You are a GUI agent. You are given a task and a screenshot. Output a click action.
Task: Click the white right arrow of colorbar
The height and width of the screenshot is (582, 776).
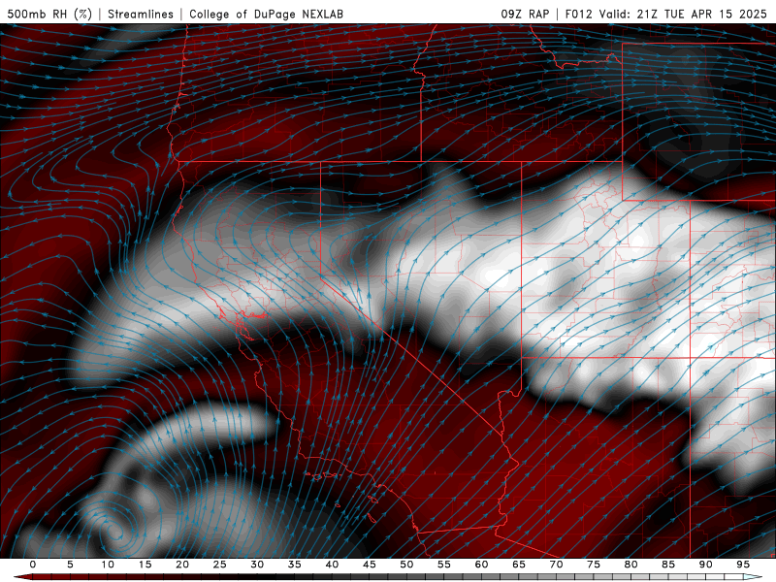[x=753, y=577]
